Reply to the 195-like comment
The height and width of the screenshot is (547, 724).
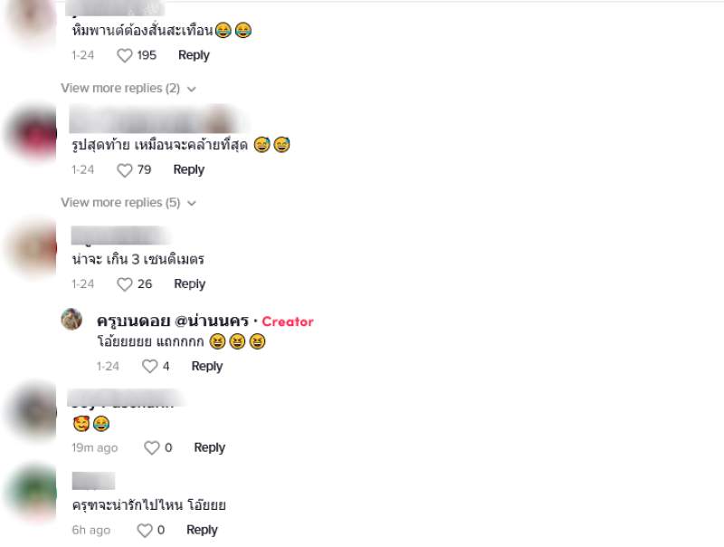point(194,55)
